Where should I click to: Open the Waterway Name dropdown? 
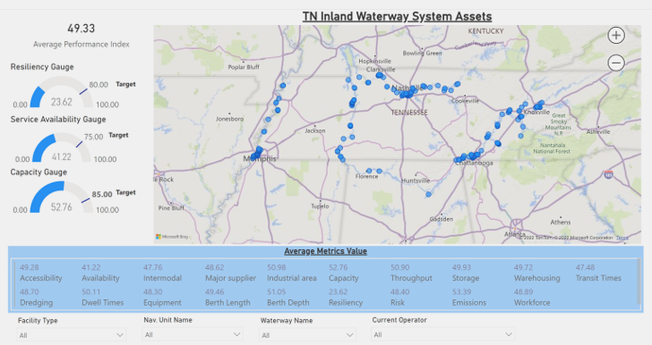click(308, 334)
